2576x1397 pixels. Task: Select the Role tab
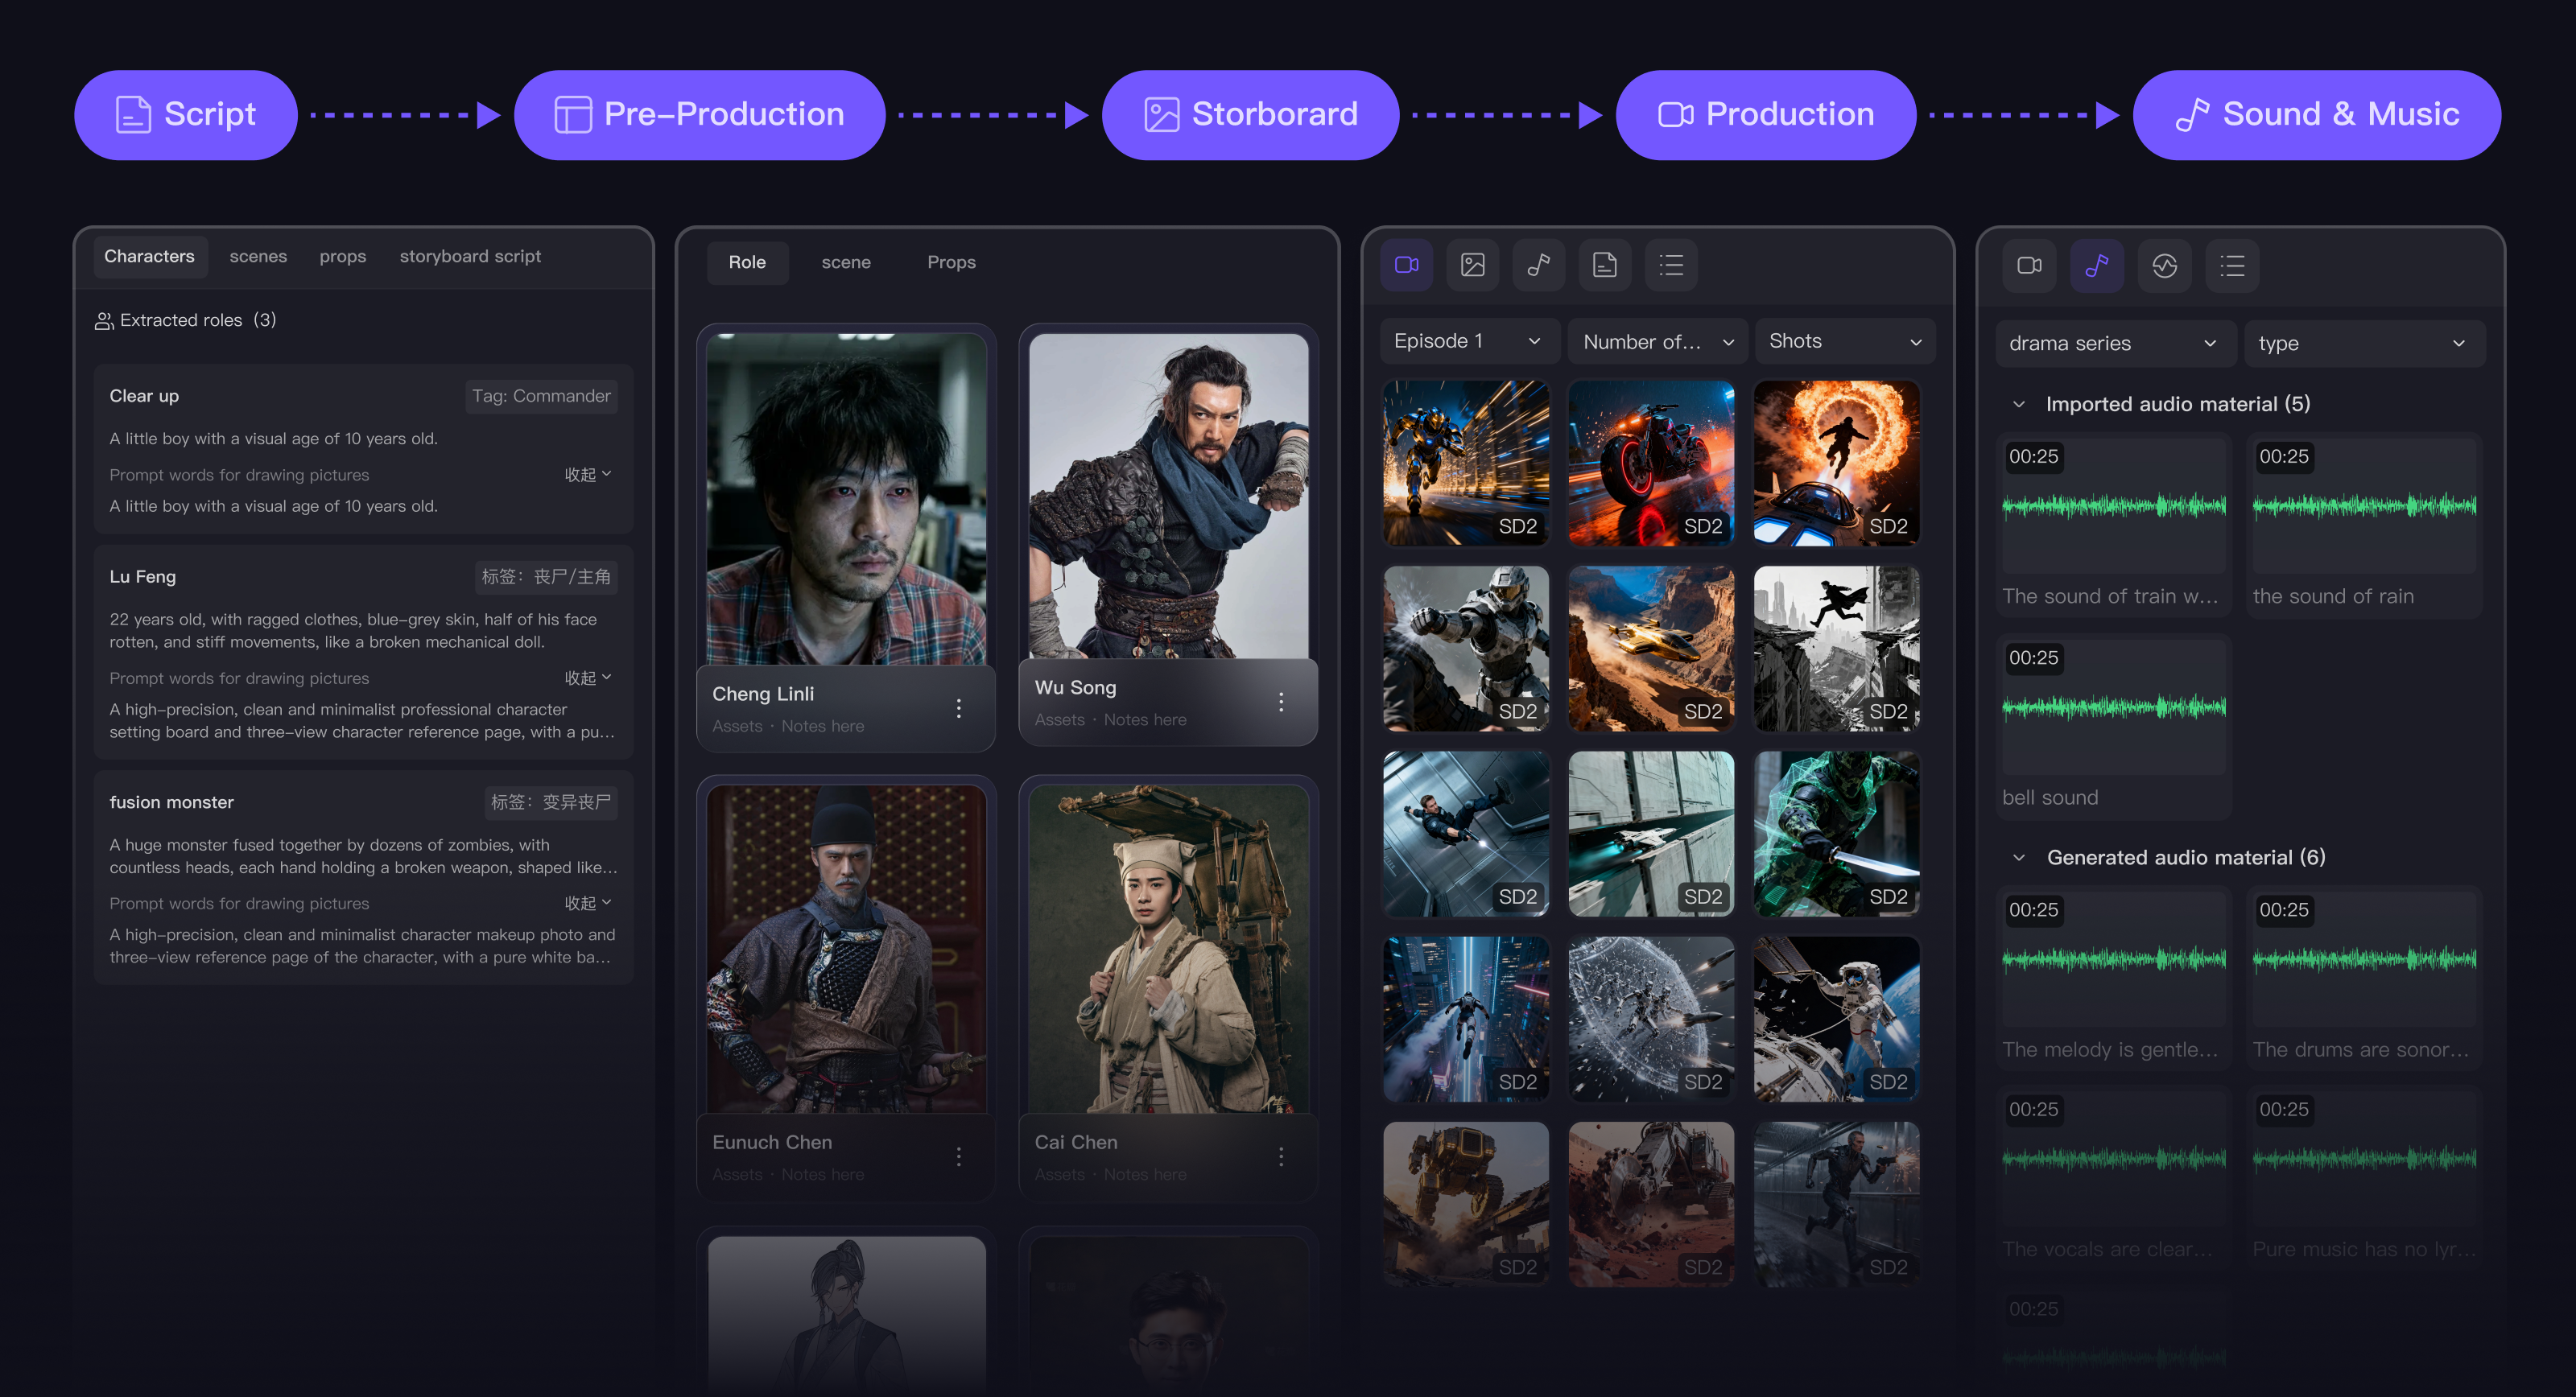point(747,262)
